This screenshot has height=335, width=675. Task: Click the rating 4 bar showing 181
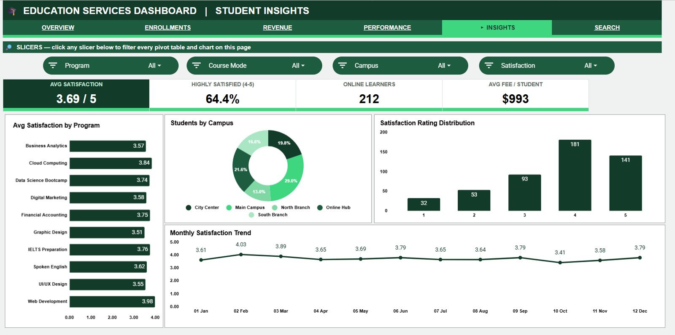point(575,175)
